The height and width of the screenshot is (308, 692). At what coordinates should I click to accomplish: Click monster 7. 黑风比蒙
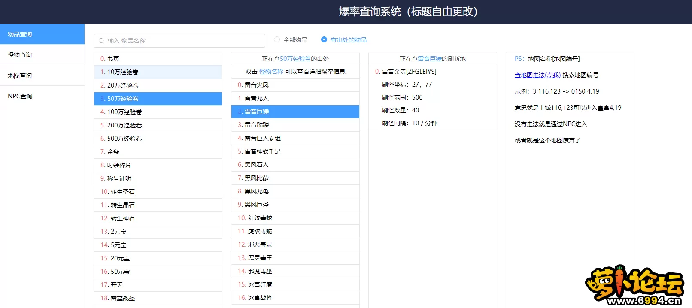pyautogui.click(x=295, y=178)
